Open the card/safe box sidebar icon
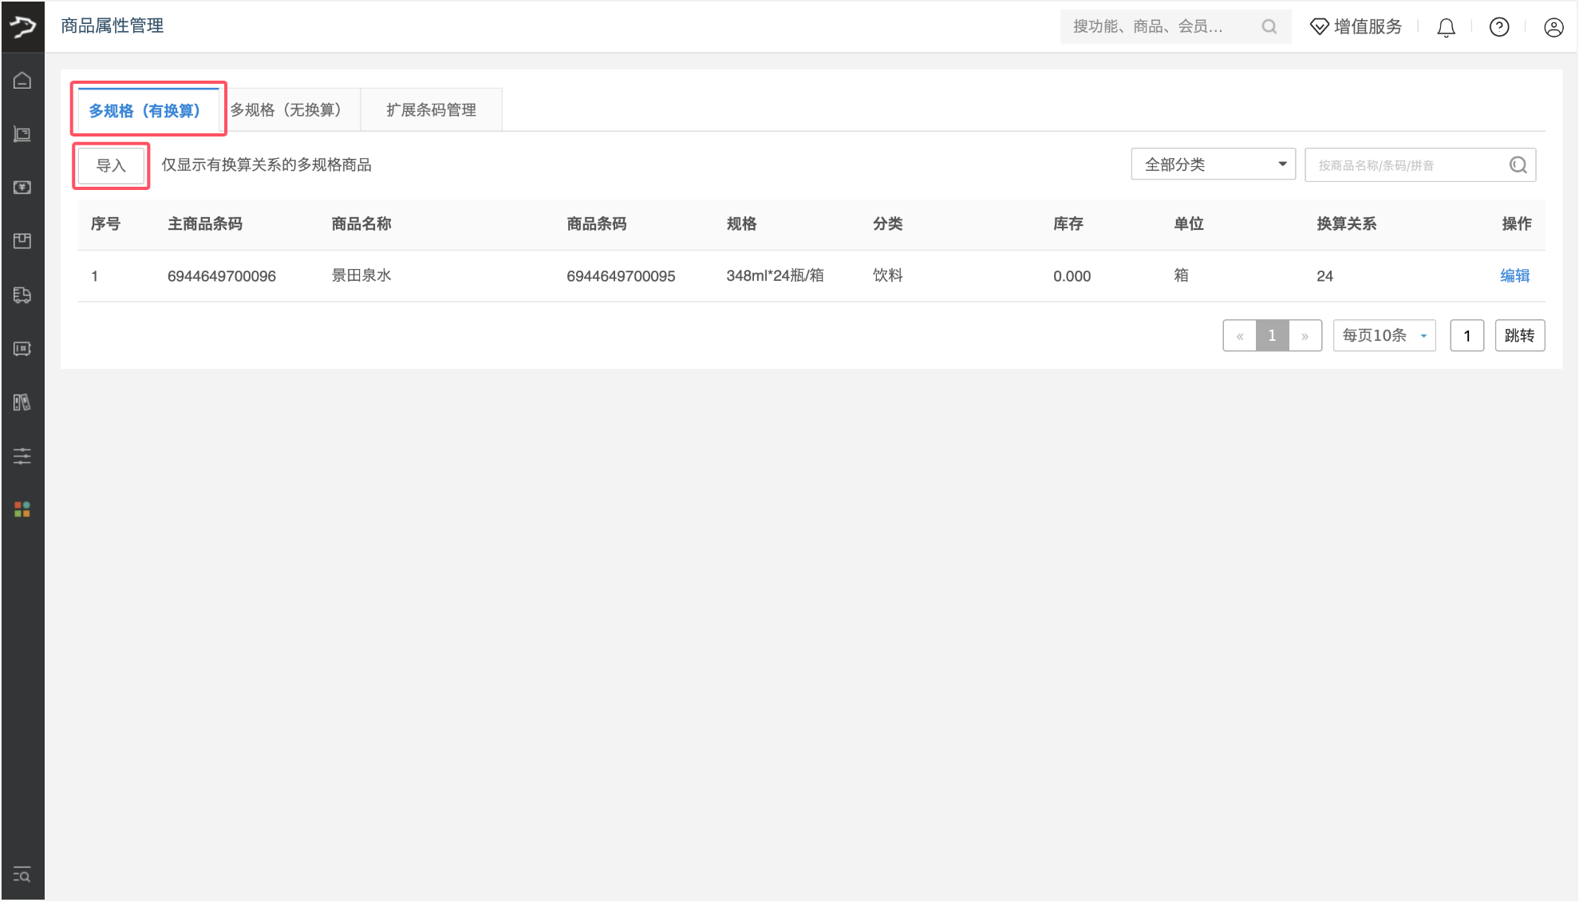 (x=22, y=349)
